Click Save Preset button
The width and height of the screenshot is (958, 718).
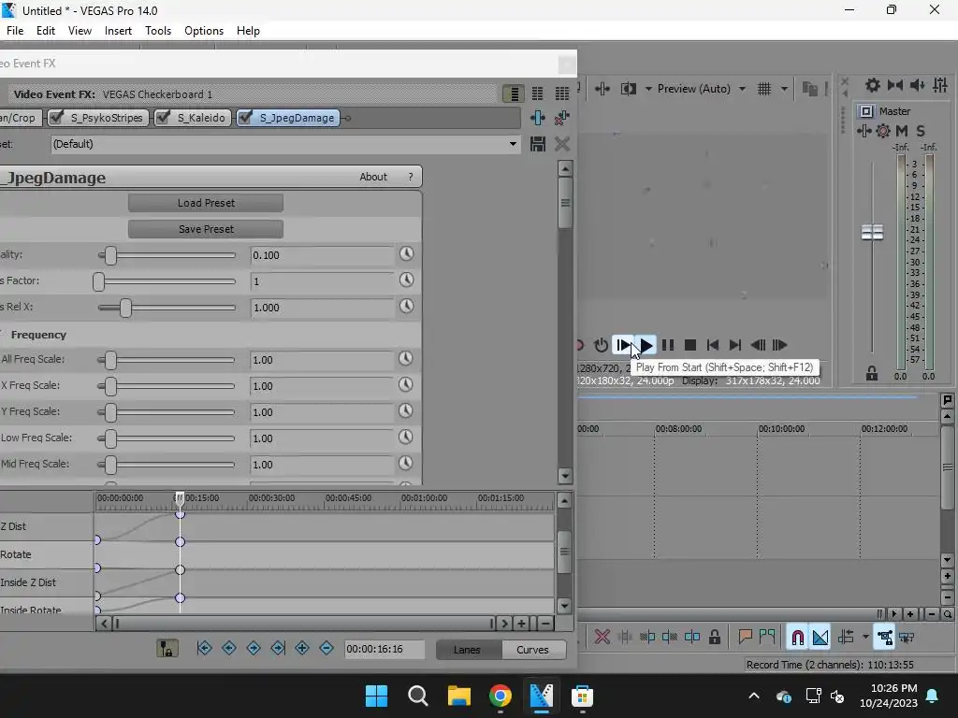pyautogui.click(x=206, y=229)
